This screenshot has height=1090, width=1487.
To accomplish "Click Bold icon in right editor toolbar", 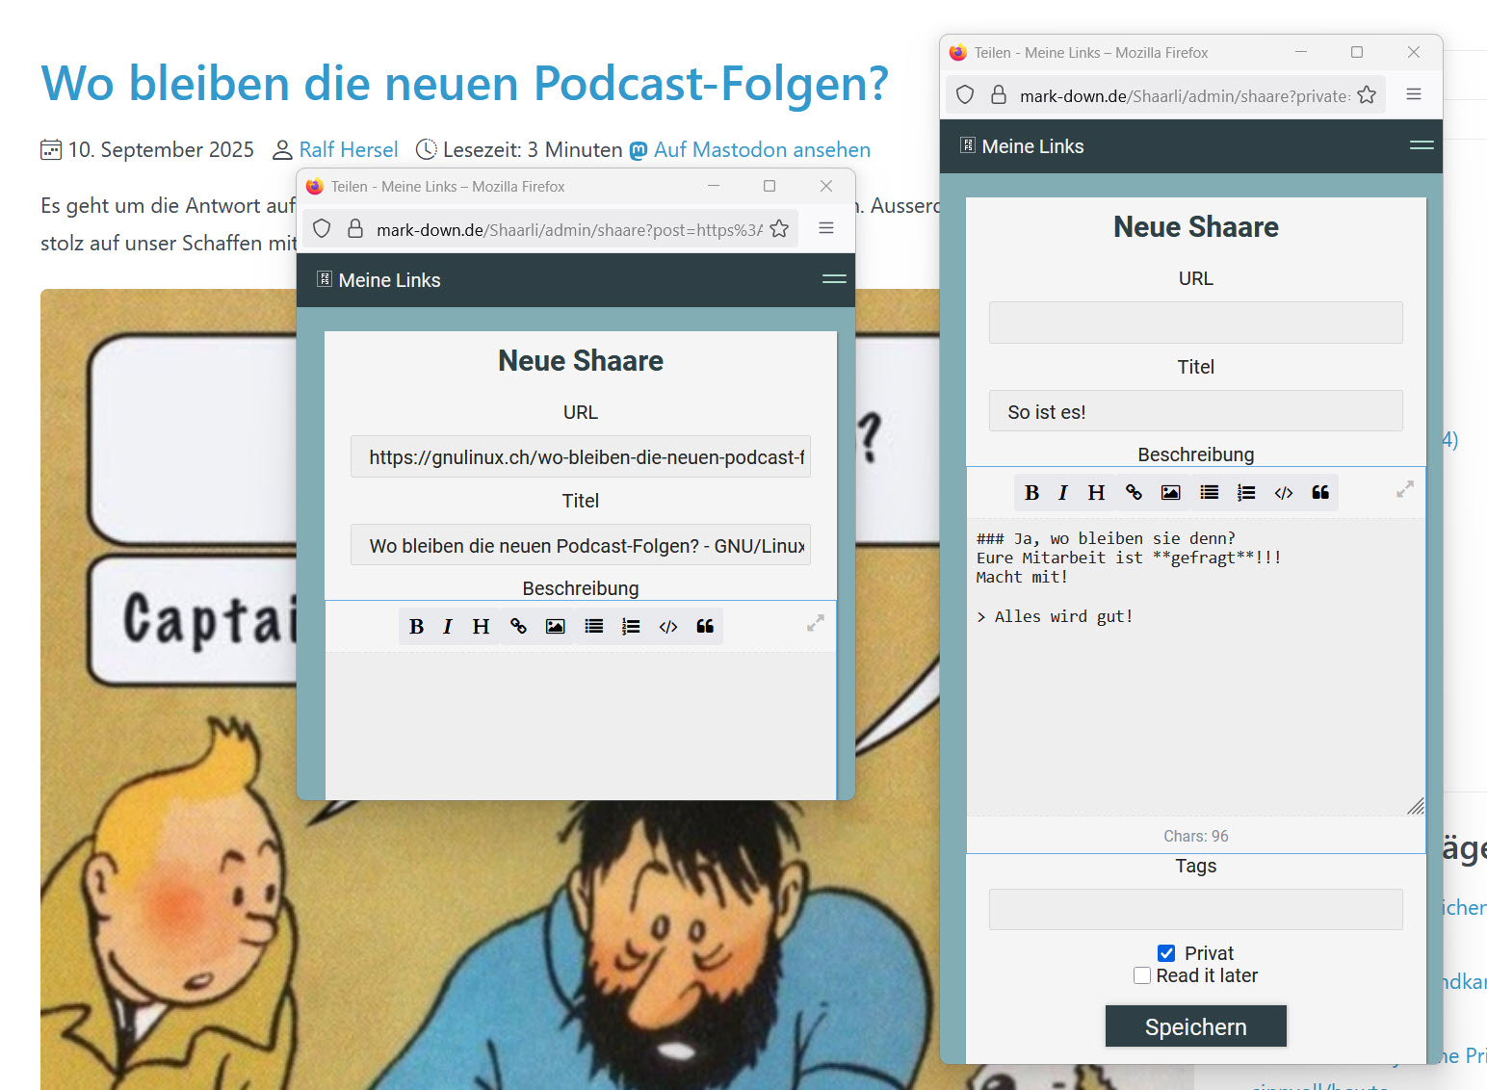I will [1031, 493].
